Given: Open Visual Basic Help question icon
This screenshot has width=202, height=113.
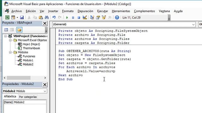Looking at the screenshot, I should tap(117, 18).
